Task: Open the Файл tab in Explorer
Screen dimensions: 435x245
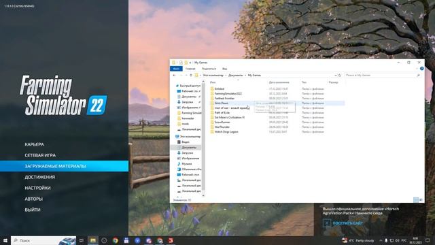Action: [x=176, y=69]
